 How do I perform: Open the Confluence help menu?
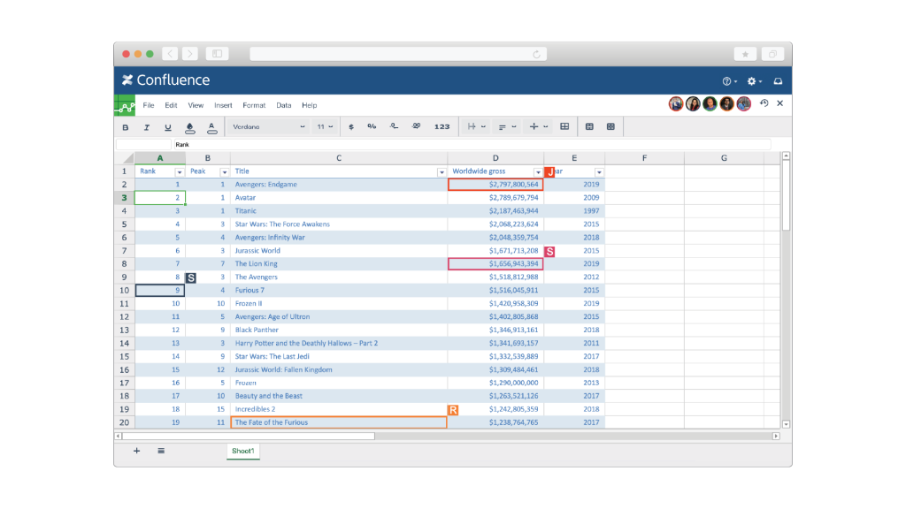click(729, 81)
